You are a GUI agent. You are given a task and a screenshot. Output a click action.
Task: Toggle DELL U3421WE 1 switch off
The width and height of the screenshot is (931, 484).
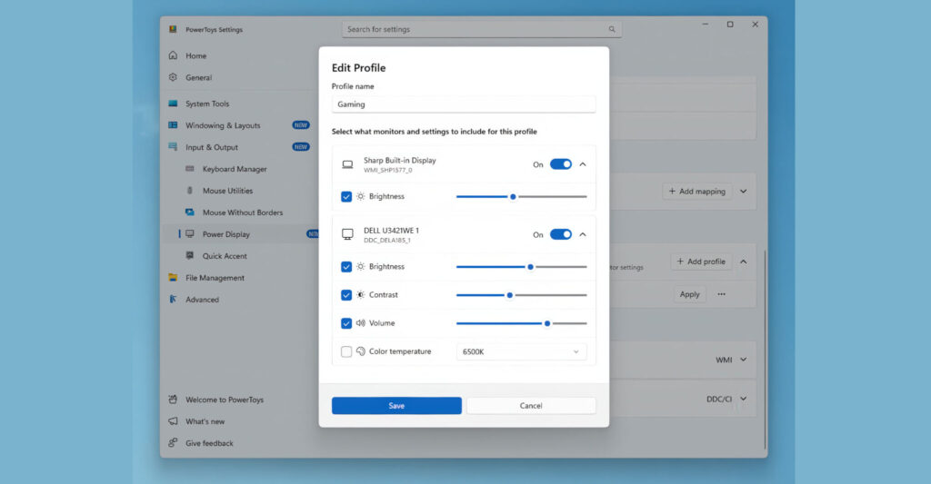click(560, 234)
